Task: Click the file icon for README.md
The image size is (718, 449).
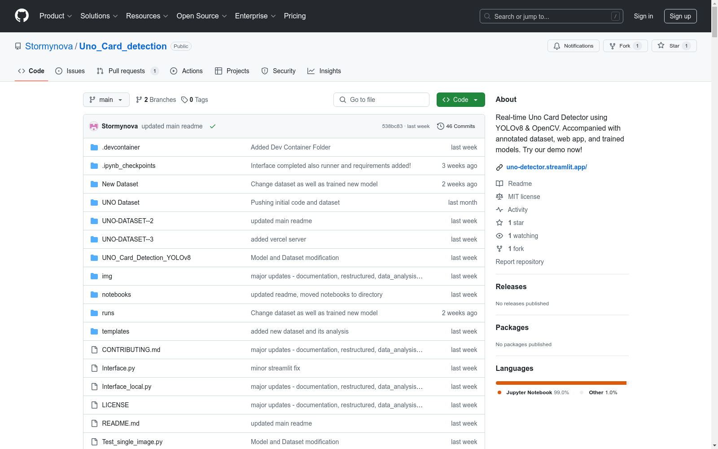Action: coord(94,423)
